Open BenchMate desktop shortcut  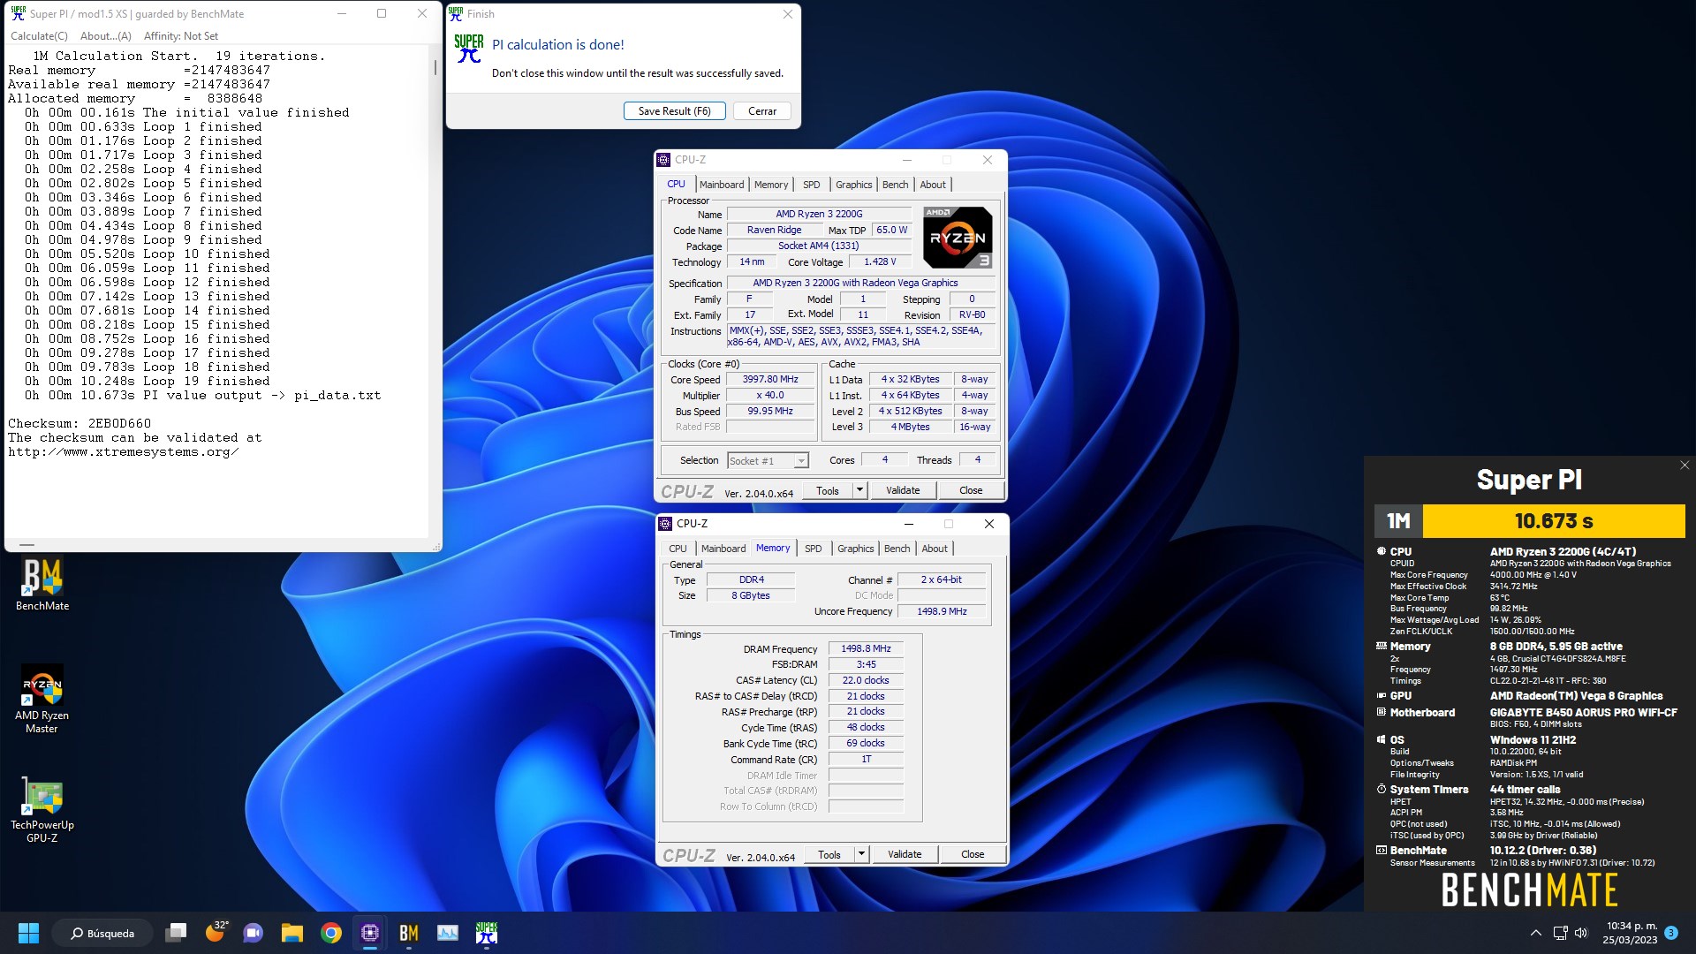tap(42, 585)
